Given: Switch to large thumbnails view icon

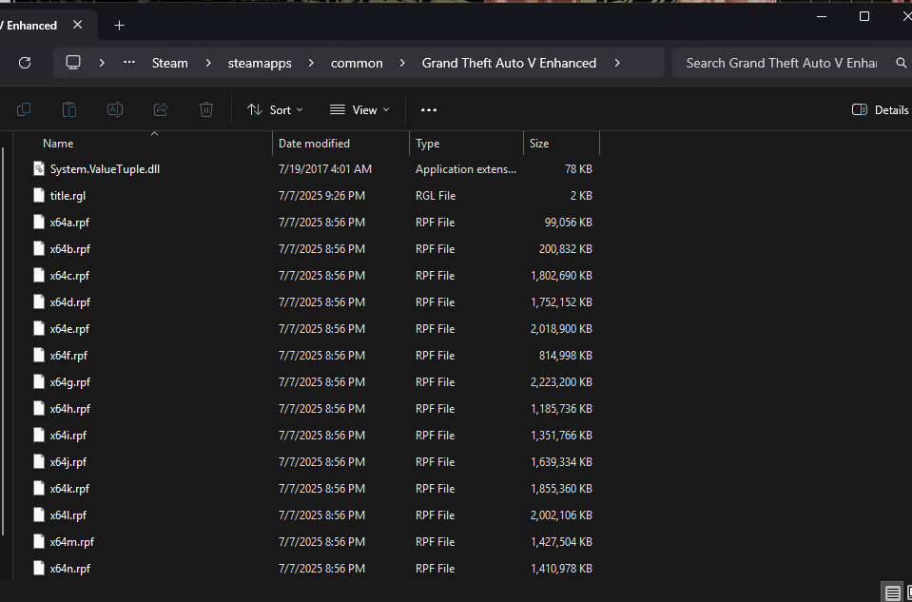Looking at the screenshot, I should 910,592.
